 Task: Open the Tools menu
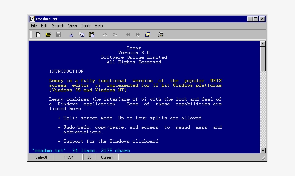86,26
